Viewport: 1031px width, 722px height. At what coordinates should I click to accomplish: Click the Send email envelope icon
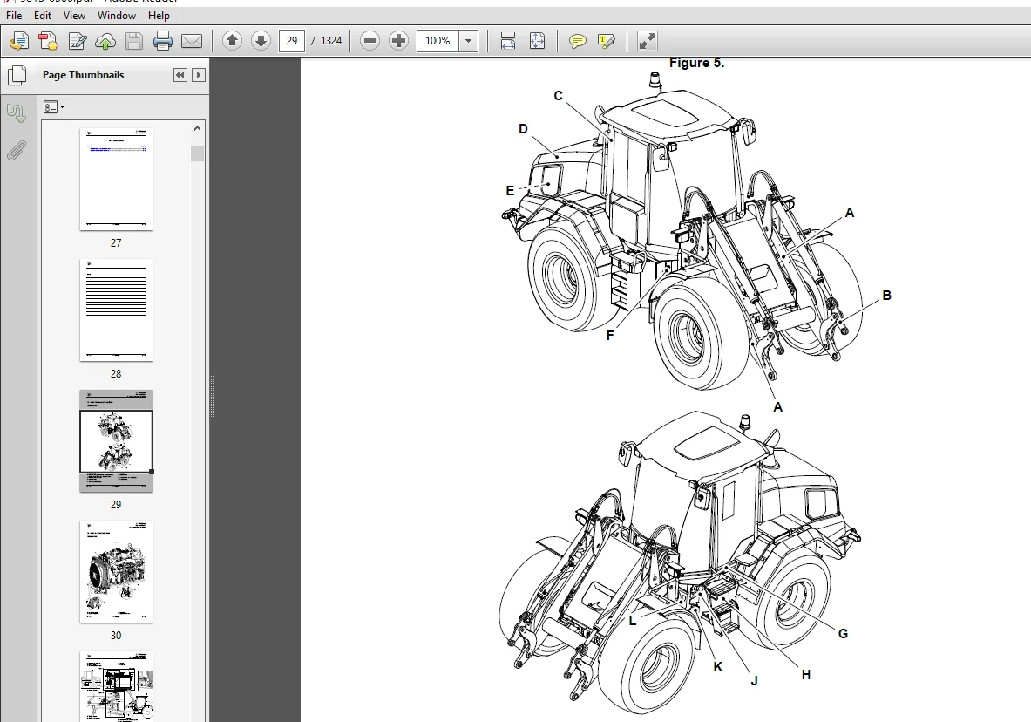[192, 41]
